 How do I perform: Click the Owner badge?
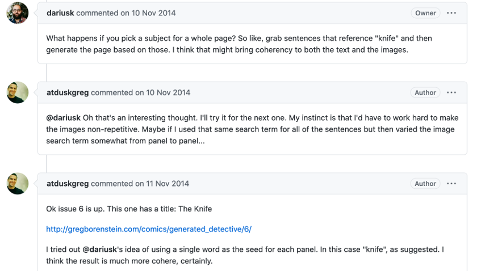[425, 13]
